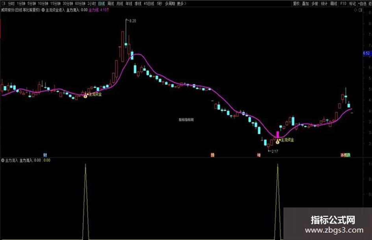
Task: Click the 2.17 low price label
Action: (275, 151)
